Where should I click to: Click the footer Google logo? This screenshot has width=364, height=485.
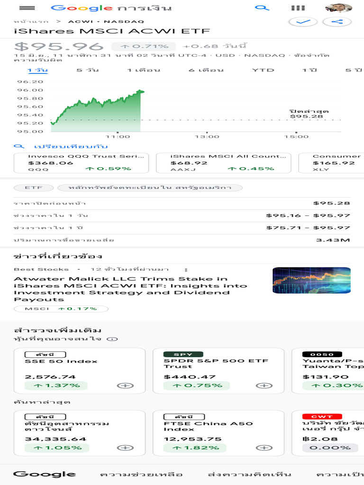pos(45,474)
